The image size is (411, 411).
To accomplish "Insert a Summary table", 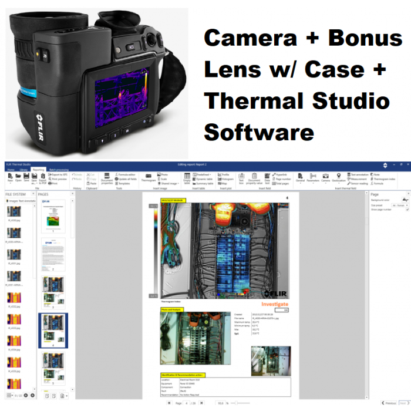I will pyautogui.click(x=203, y=183).
